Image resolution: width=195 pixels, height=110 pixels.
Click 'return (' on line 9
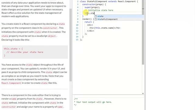89,22
